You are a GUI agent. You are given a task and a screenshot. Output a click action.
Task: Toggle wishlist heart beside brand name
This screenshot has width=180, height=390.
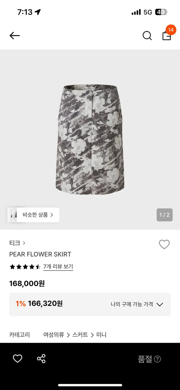[164, 244]
